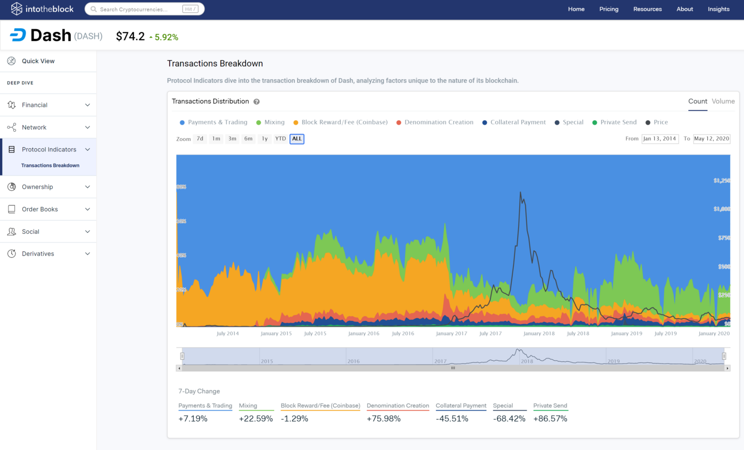Click the Ownership pie icon
Viewport: 744px width, 450px height.
pyautogui.click(x=11, y=187)
